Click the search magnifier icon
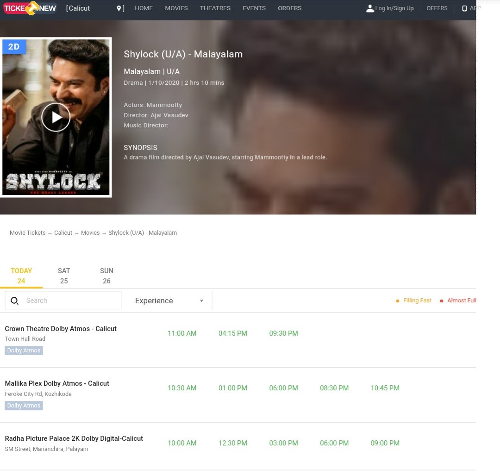500x476 pixels. [x=15, y=301]
